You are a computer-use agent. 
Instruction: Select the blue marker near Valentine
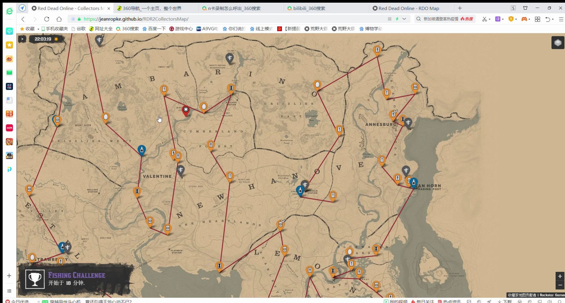click(142, 150)
